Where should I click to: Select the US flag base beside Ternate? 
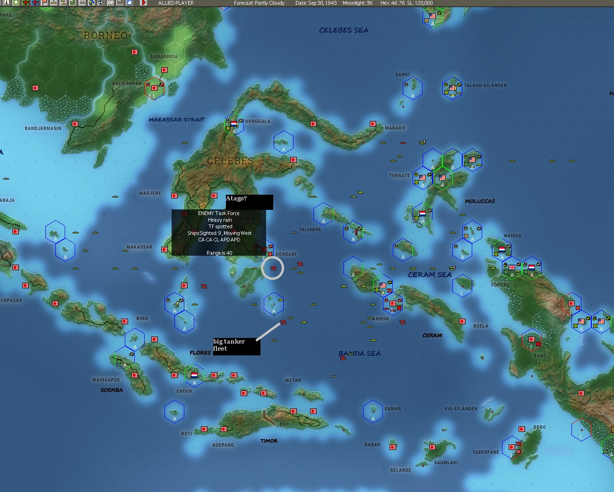point(422,178)
